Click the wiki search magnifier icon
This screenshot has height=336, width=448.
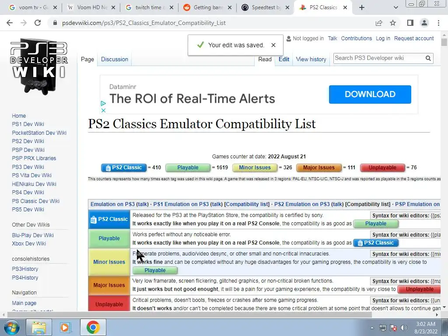tap(428, 58)
